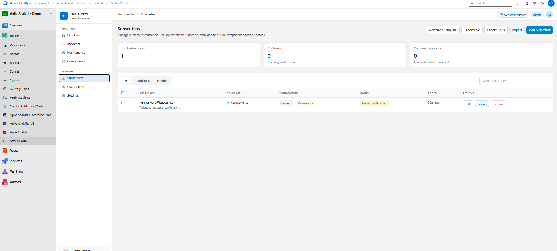Open Maintenance under Monitor
Image resolution: width=557 pixels, height=251 pixels.
(84, 53)
